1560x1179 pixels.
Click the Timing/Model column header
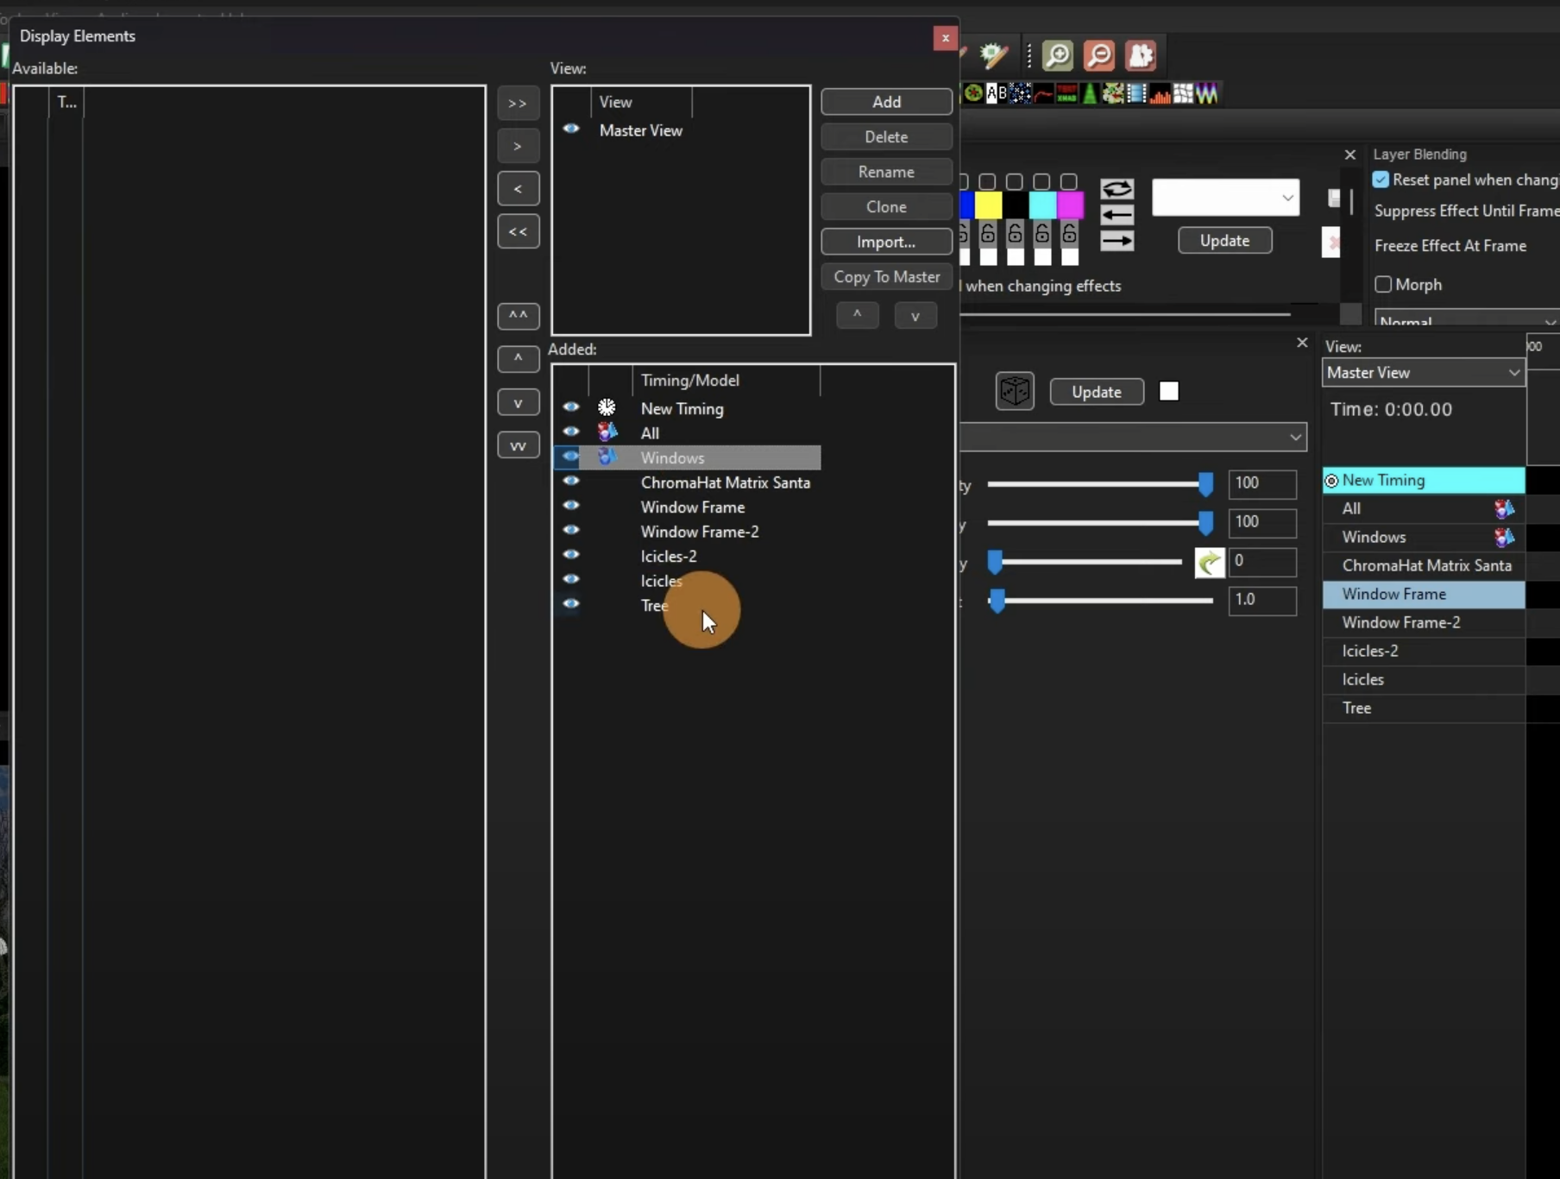pyautogui.click(x=726, y=380)
